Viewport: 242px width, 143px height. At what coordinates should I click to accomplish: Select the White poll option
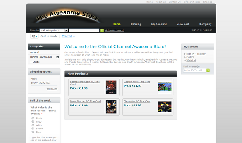[33, 125]
